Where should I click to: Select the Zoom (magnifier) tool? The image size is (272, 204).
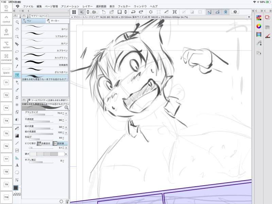(17, 22)
